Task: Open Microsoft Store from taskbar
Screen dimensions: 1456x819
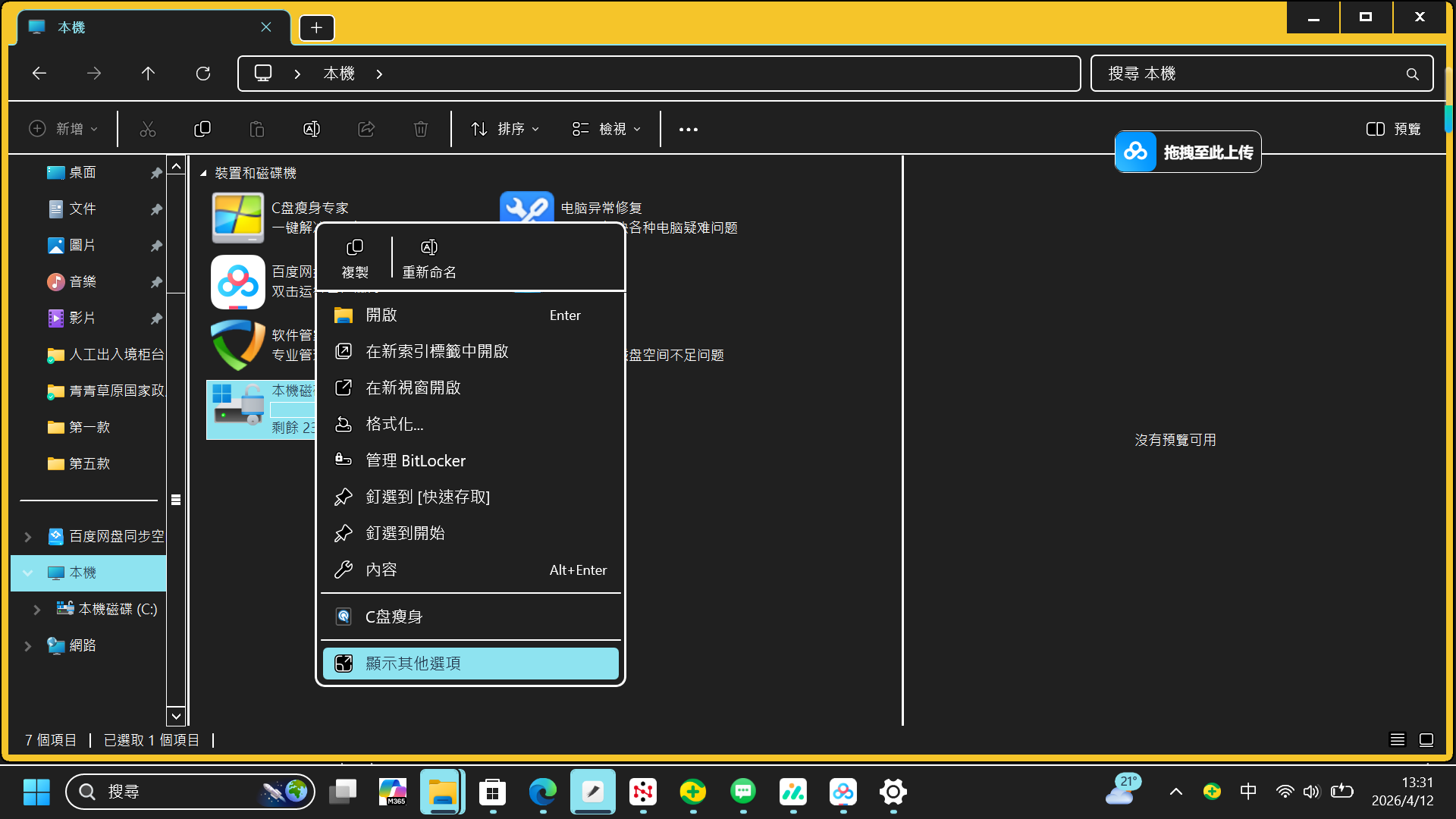Action: [493, 792]
